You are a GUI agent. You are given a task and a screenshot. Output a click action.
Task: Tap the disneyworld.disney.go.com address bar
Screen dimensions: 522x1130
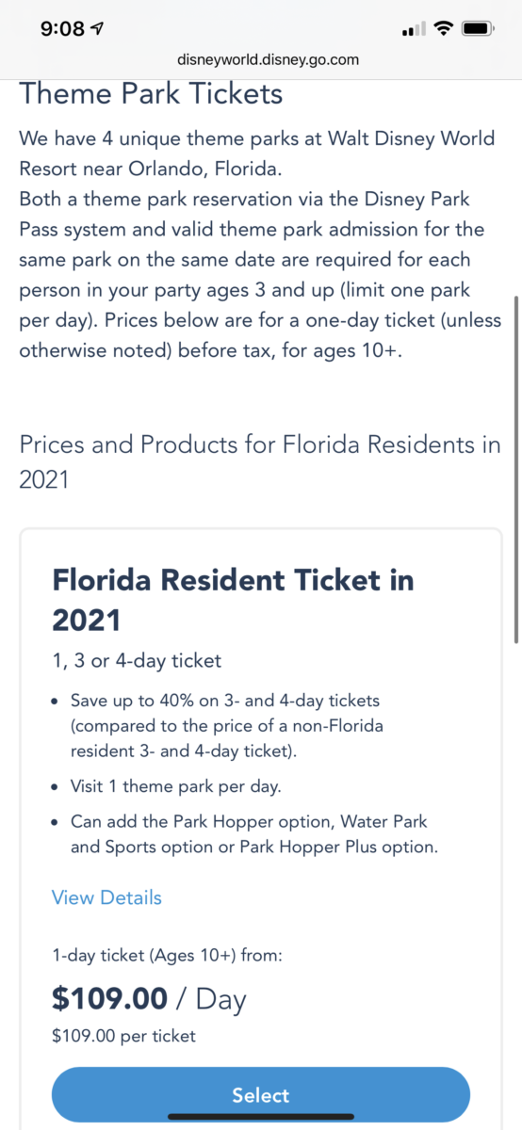coord(268,59)
